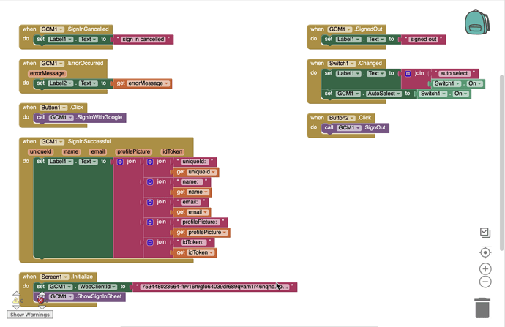Click the idToken parameter in SignInSuccessful header
Screen dimensions: 505x327
click(172, 151)
